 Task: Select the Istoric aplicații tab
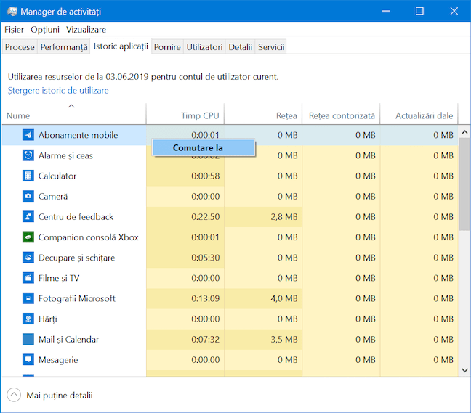(x=121, y=46)
